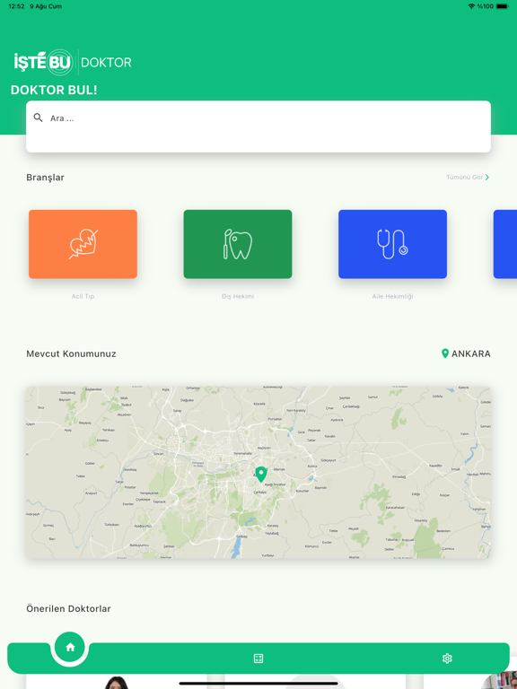Open the middle grid tab in bottom bar
Viewport: 517px width, 689px height.
click(258, 658)
